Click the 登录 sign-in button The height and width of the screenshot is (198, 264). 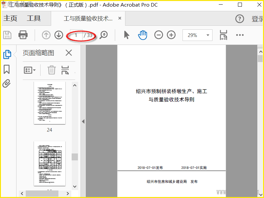257,19
